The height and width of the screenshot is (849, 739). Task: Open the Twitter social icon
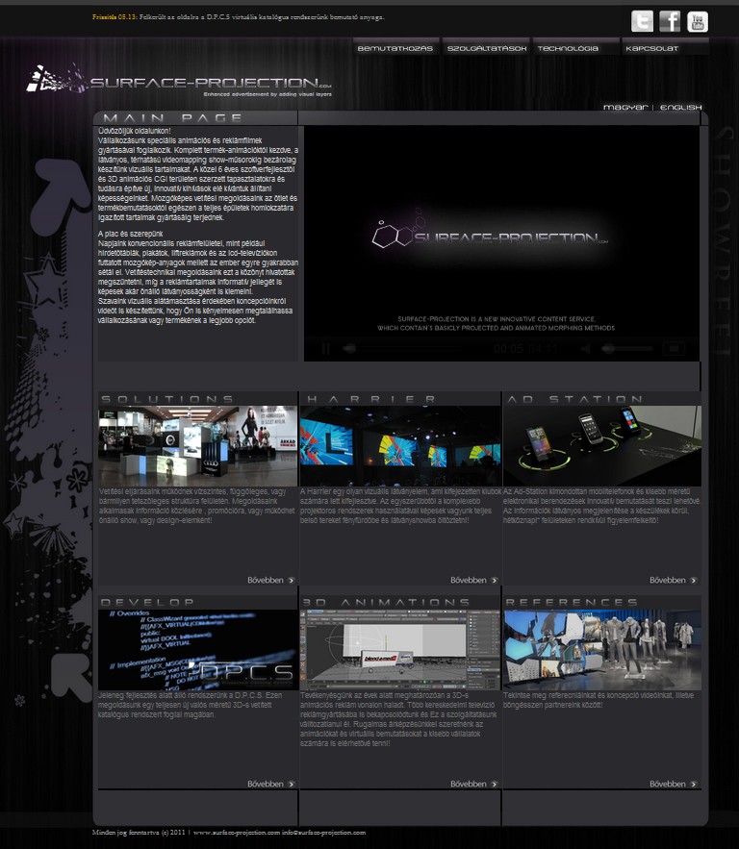pyautogui.click(x=642, y=22)
